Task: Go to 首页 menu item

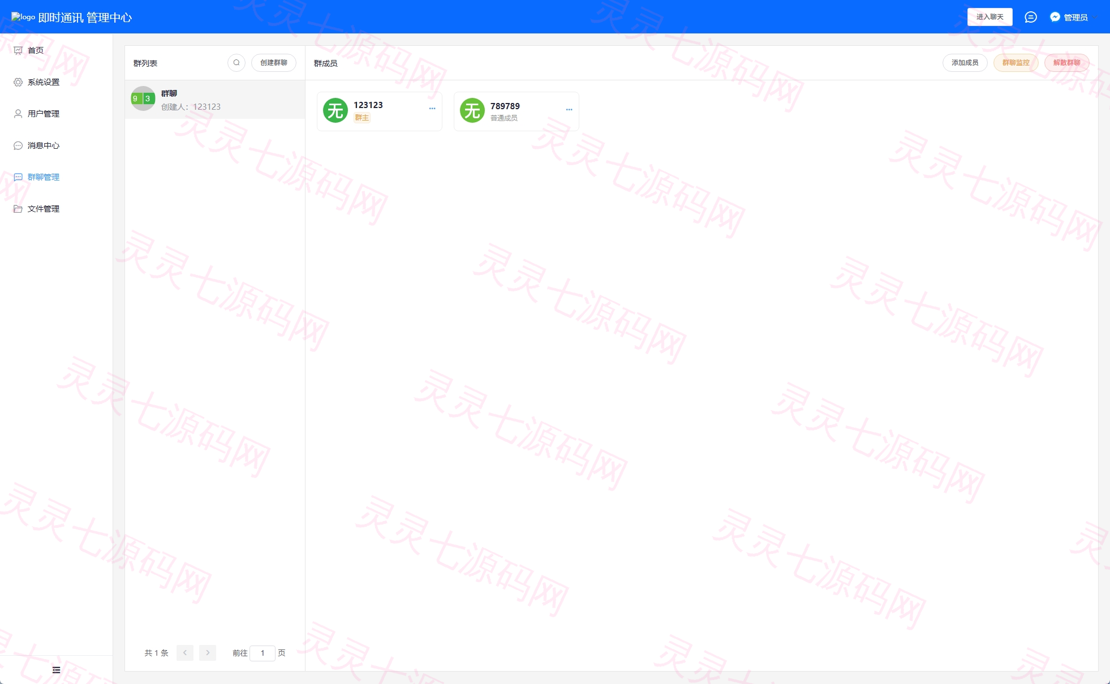Action: click(x=56, y=50)
